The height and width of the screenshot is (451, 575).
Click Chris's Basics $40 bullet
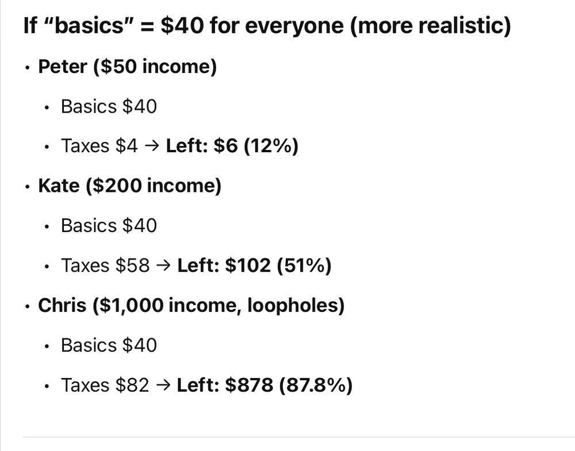(109, 345)
